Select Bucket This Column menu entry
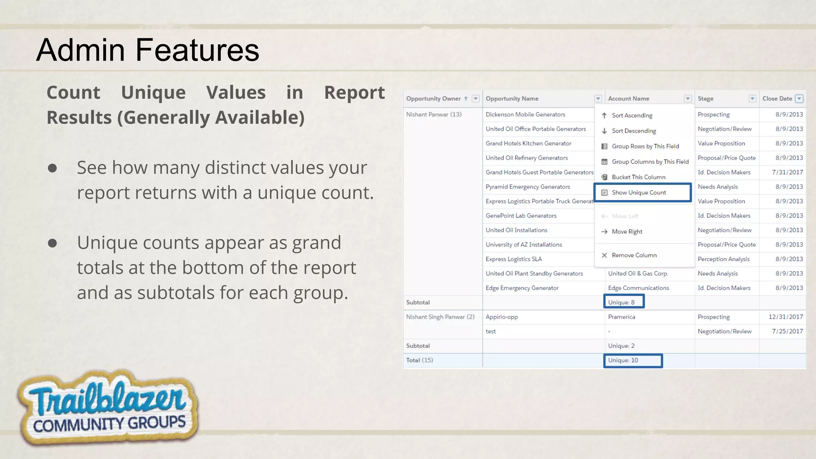816x459 pixels. click(x=644, y=177)
